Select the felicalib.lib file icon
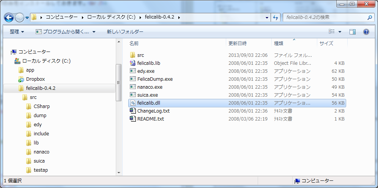This screenshot has height=188, width=378. (x=133, y=63)
